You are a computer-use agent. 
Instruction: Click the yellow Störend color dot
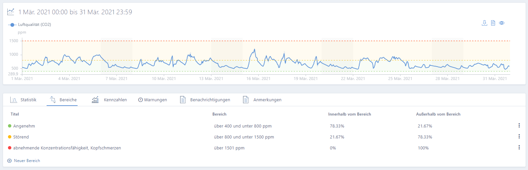click(x=10, y=137)
